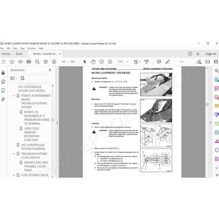219x219 pixels.
Task: Open ERROR CODE AND POSSIBLE CAUSE TABLE bookmark
Action: click(36, 166)
